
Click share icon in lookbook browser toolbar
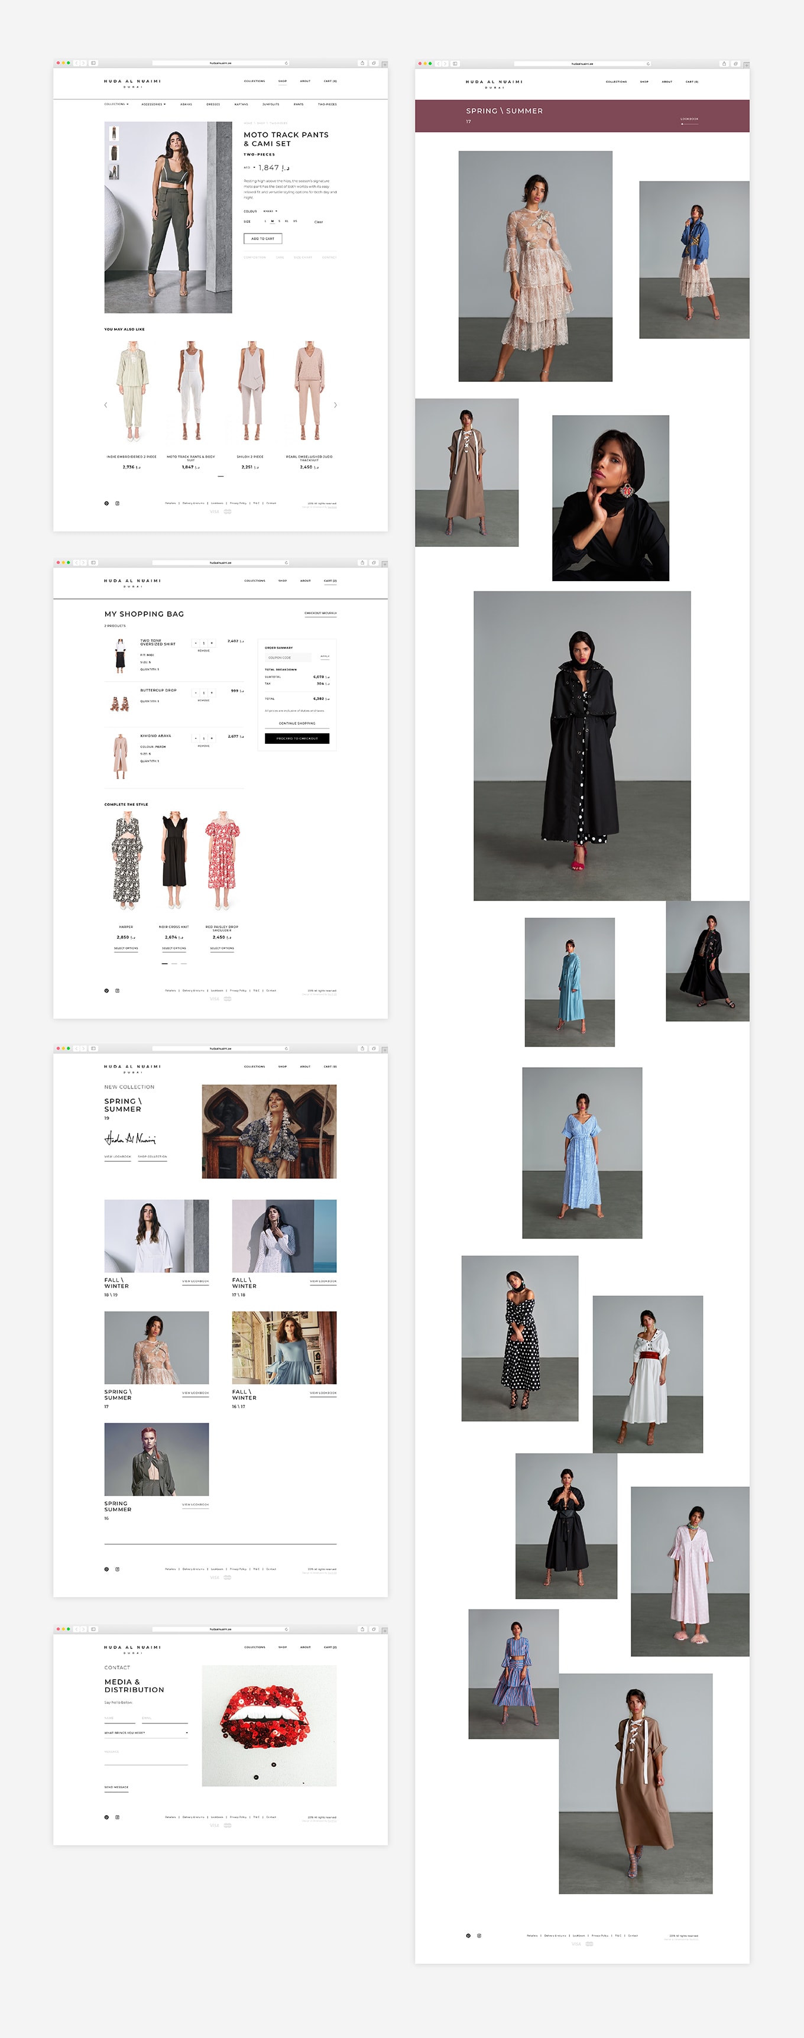tap(724, 63)
